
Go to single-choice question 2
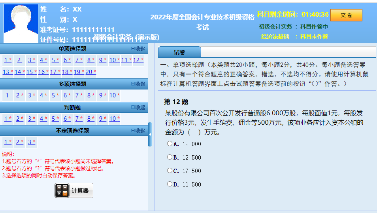19,60
